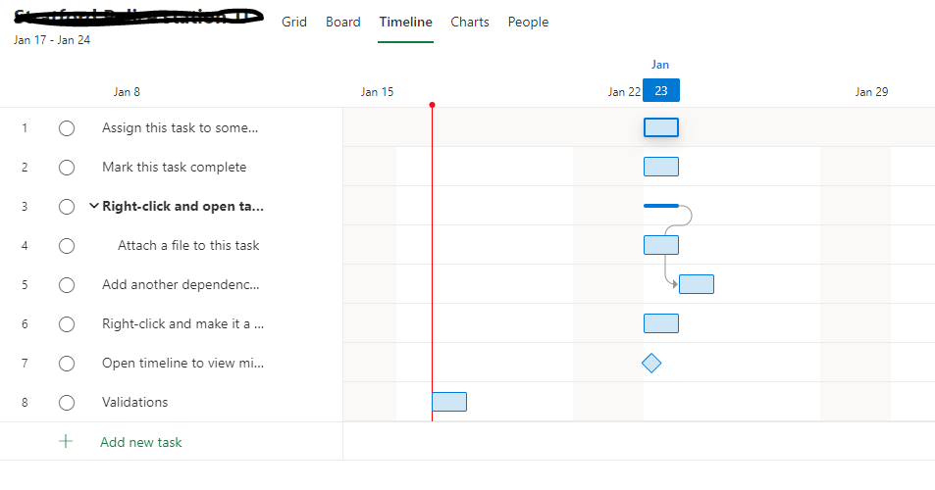Switch to the Grid view tab
Image resolution: width=935 pixels, height=490 pixels.
pyautogui.click(x=294, y=22)
